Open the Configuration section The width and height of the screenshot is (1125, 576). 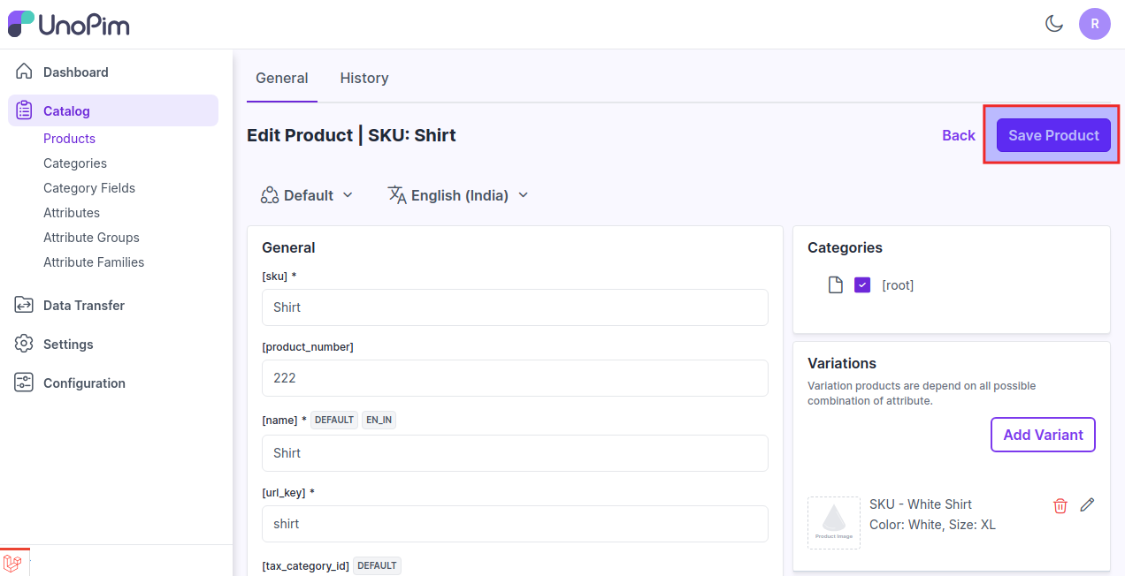click(83, 383)
